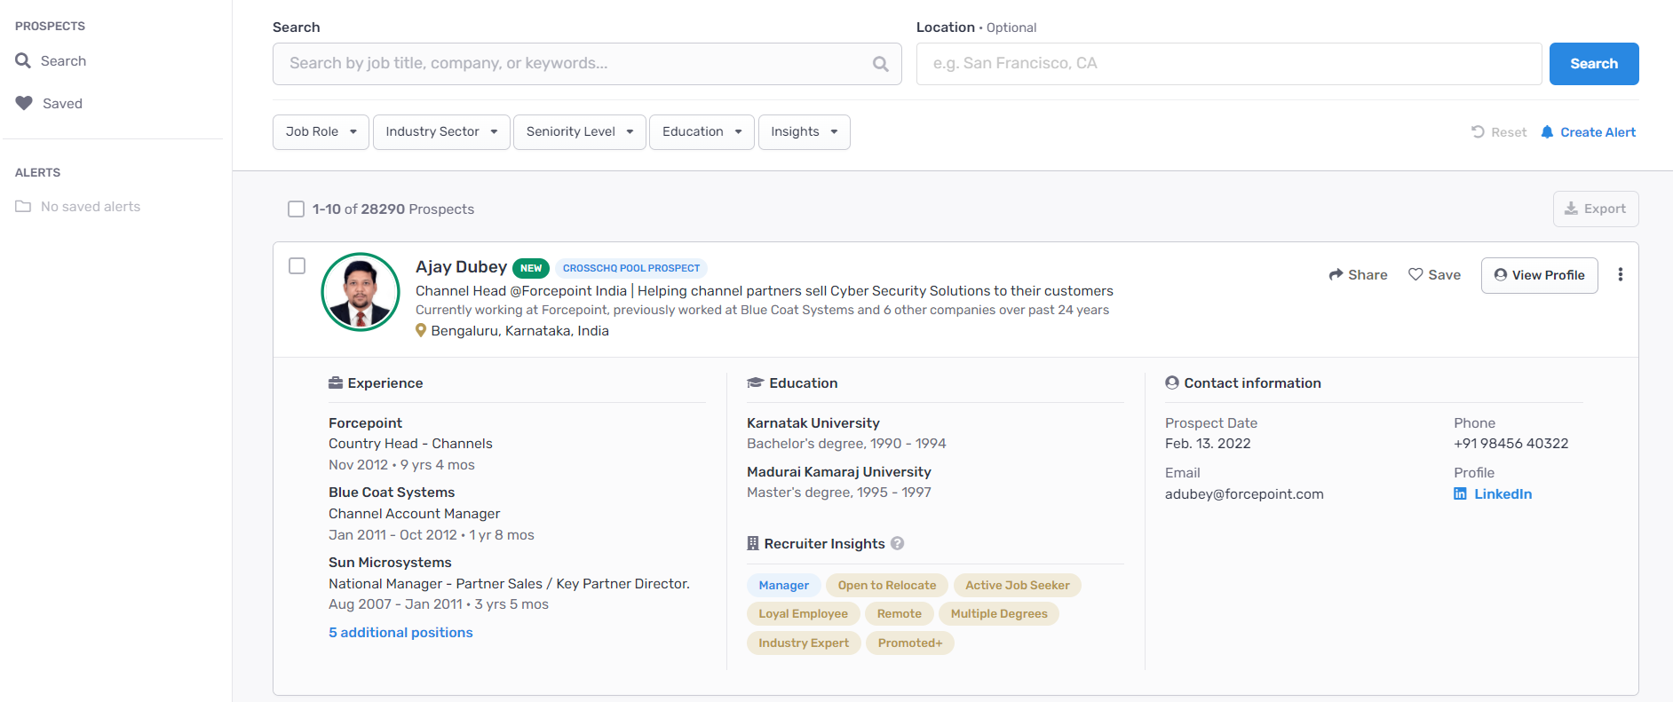Open the Education filter dropdown

[x=702, y=132]
